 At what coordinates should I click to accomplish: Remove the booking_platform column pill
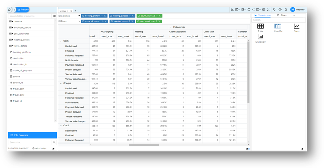coord(105,16)
